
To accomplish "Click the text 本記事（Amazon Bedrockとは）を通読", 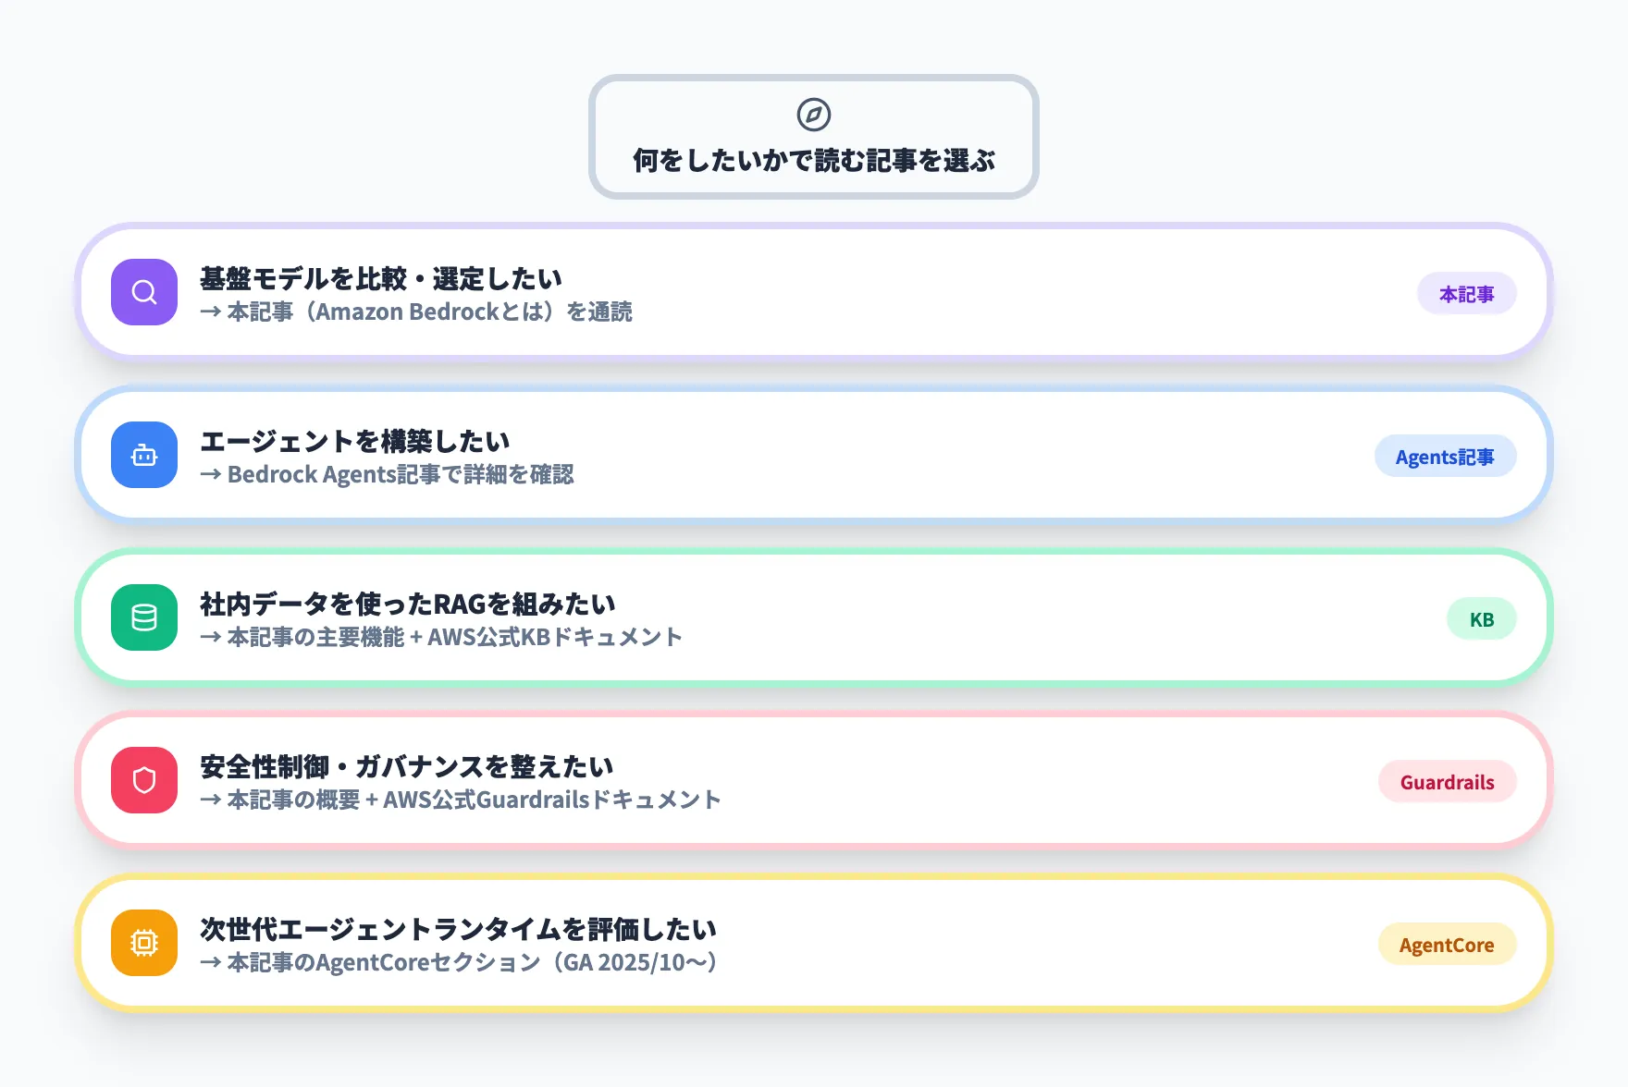I will click(x=429, y=312).
